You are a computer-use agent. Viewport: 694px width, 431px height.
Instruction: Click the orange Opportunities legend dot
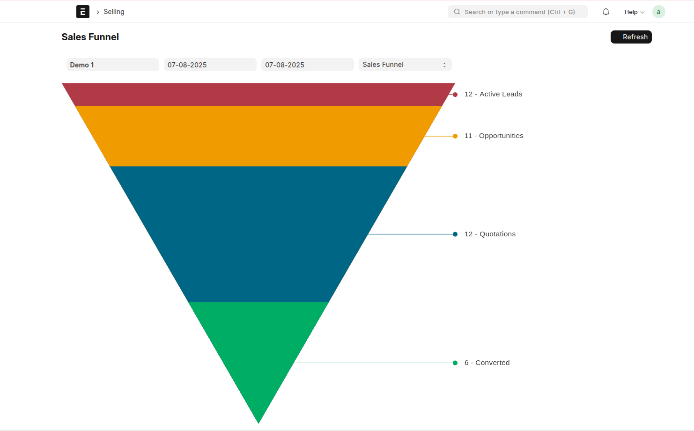455,136
